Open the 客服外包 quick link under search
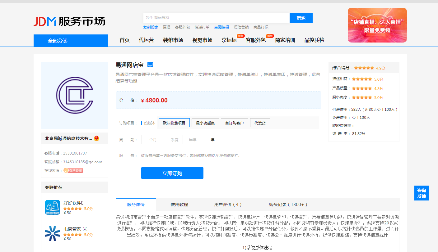Viewport: 438px width, 252px height. click(x=182, y=27)
